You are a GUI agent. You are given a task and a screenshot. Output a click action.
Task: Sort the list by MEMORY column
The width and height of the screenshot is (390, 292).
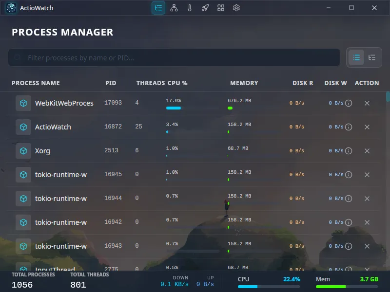[x=244, y=83]
